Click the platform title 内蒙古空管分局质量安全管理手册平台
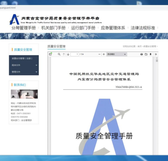Viewport: 168px width, 161px height. 60,18
